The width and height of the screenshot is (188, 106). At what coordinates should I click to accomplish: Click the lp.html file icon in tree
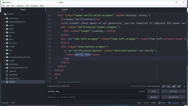pyautogui.click(x=7, y=82)
